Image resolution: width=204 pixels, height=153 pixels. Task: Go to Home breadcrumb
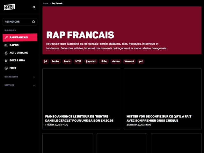46,3
